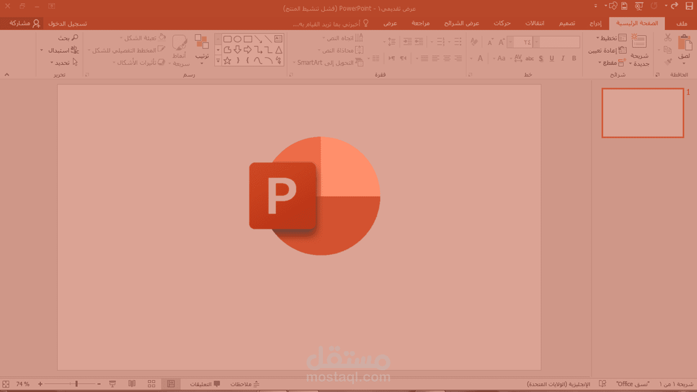Image resolution: width=697 pixels, height=392 pixels.
Task: Switch to the Design (تصميم) tab
Action: pos(567,24)
